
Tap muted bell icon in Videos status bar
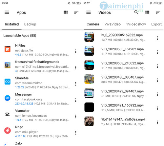coord(151,3)
